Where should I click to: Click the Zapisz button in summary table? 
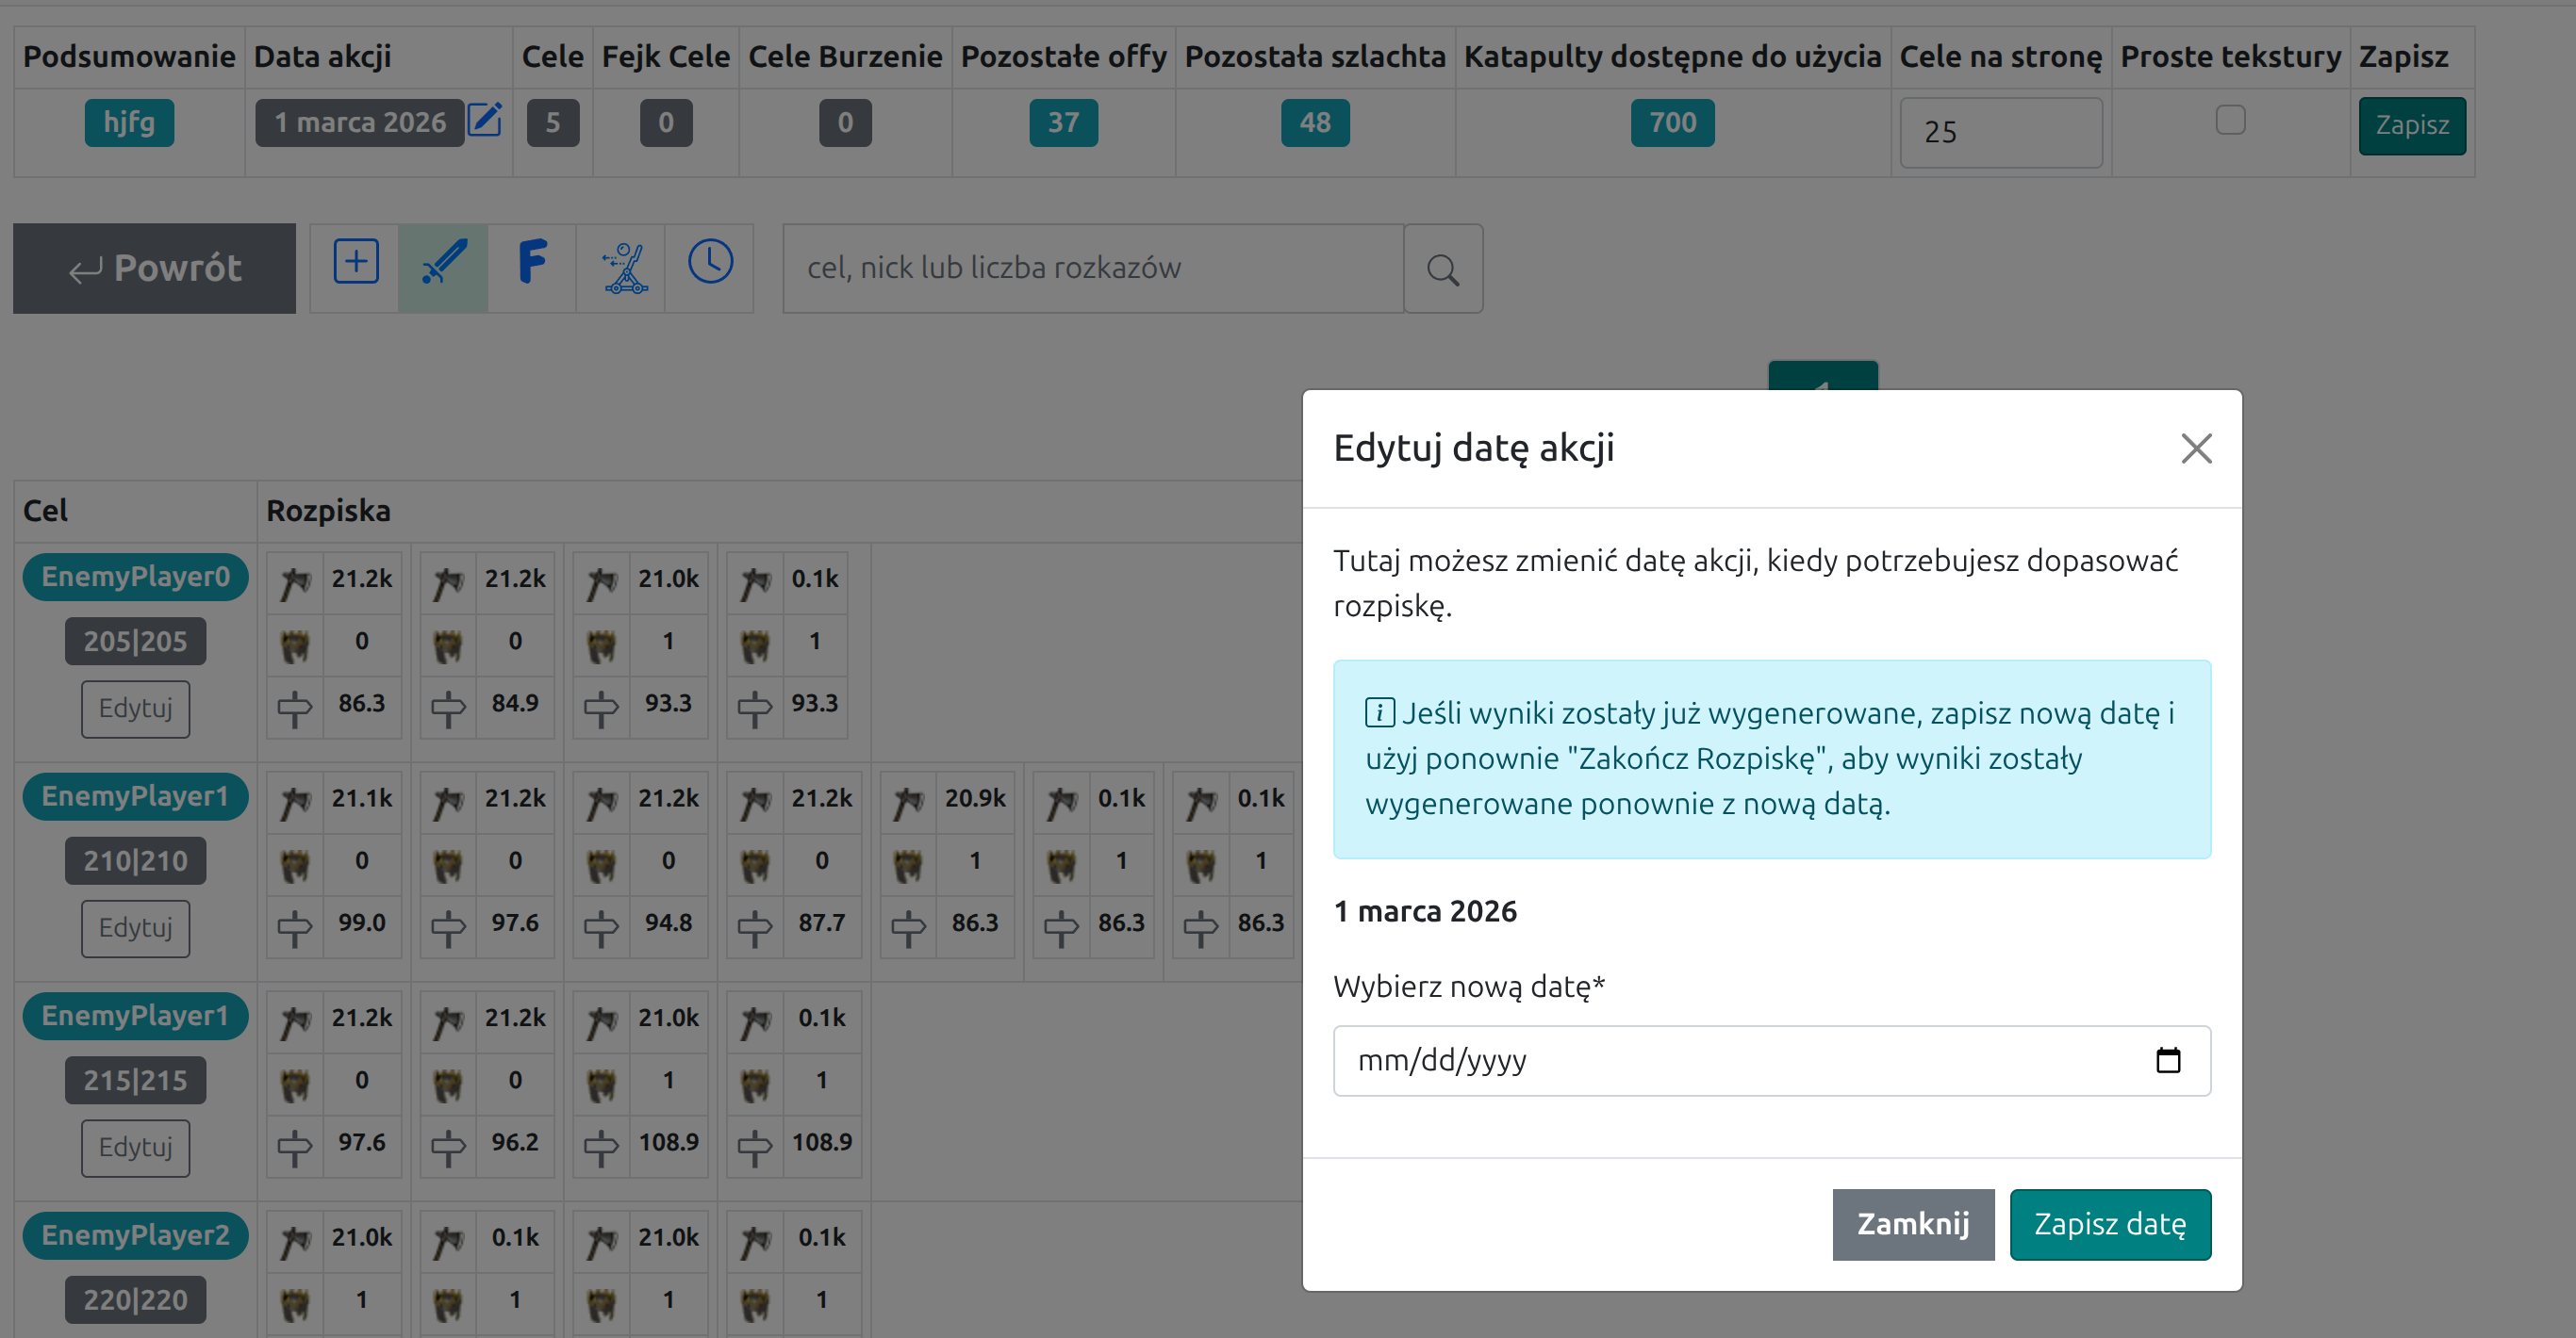click(2411, 125)
